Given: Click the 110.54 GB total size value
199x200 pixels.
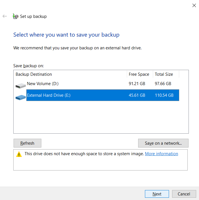Looking at the screenshot, I should click(x=164, y=95).
